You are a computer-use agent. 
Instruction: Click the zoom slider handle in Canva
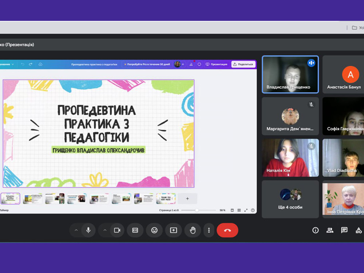pyautogui.click(x=197, y=210)
